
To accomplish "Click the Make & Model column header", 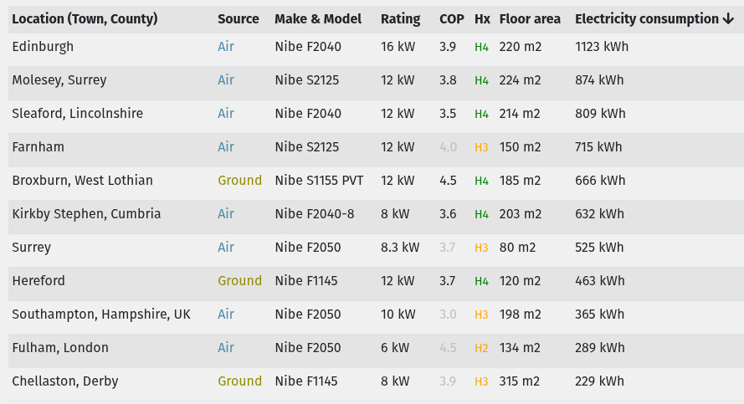I will tap(318, 18).
